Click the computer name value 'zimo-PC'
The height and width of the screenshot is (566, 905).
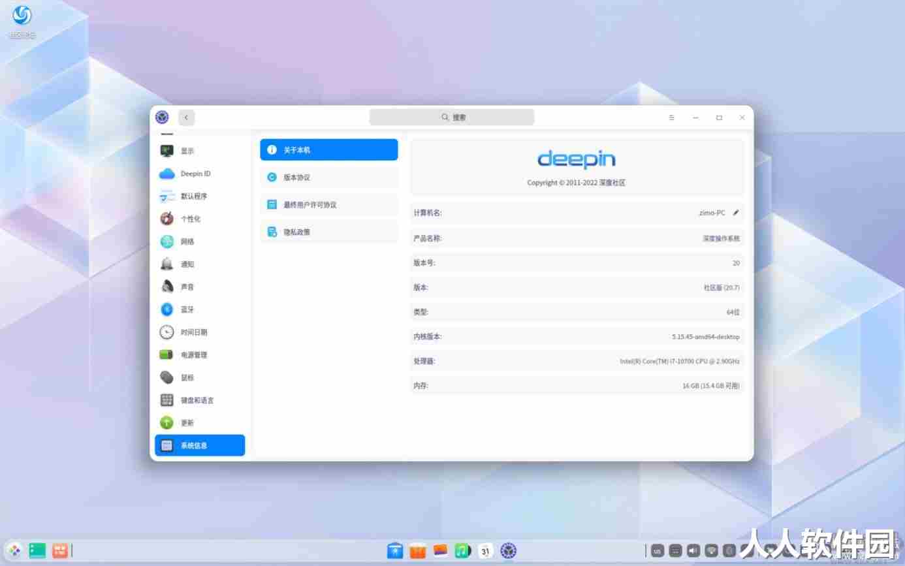[712, 213]
